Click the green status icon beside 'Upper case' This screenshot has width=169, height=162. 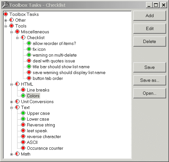tap(23, 113)
